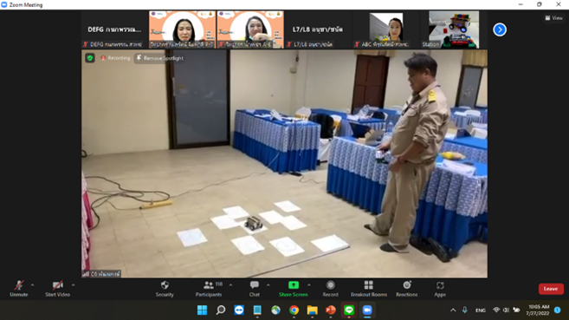Open the Security shield menu
Viewport: 569px width, 320px height.
[x=165, y=289]
